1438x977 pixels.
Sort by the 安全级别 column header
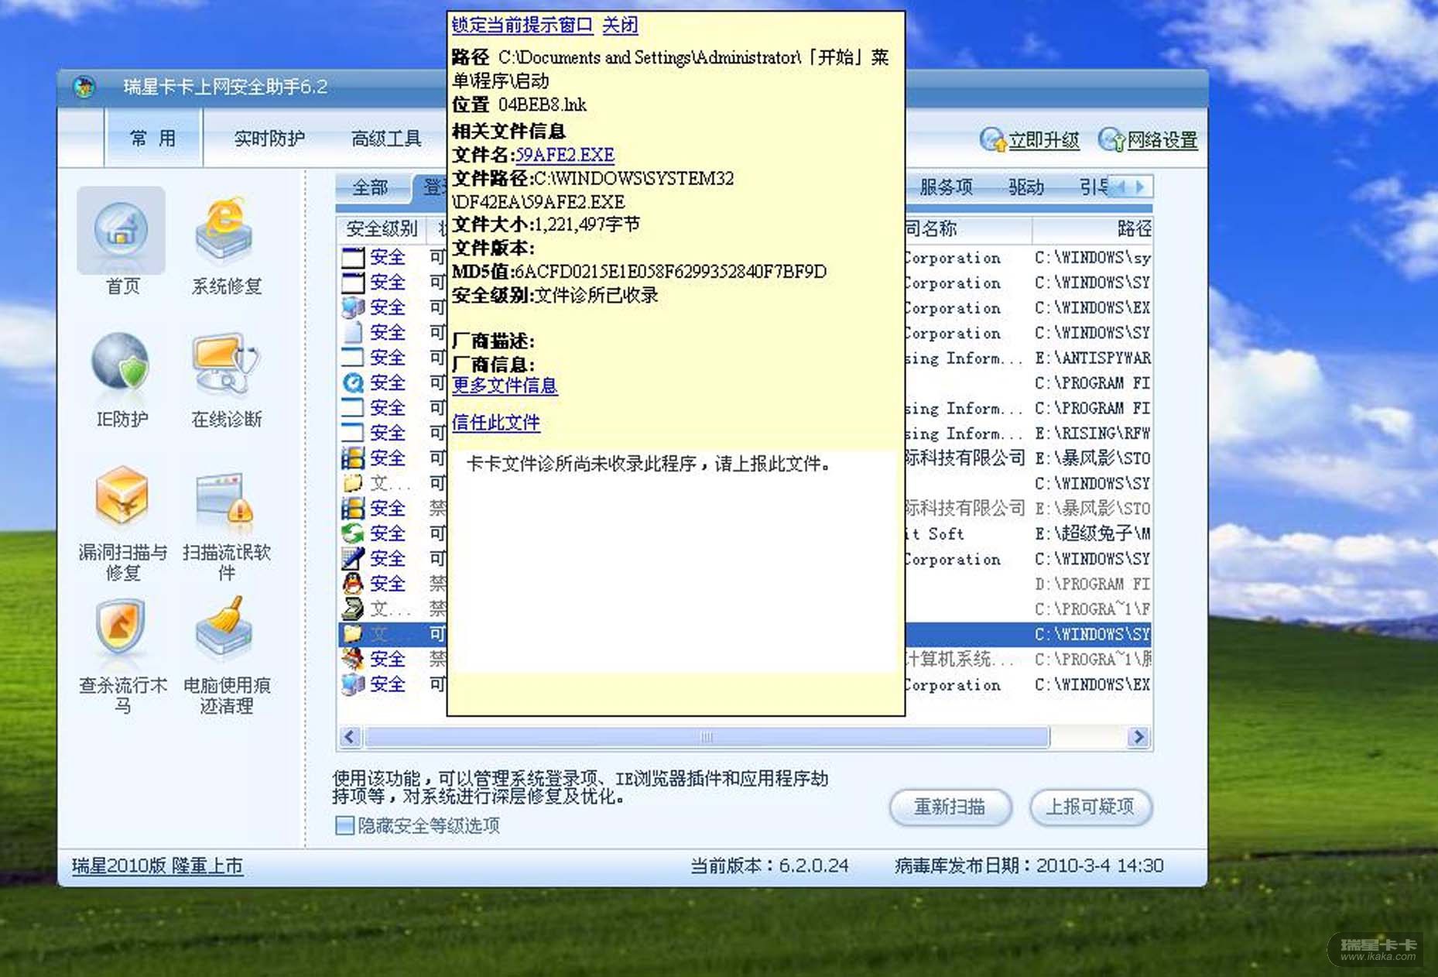click(382, 229)
